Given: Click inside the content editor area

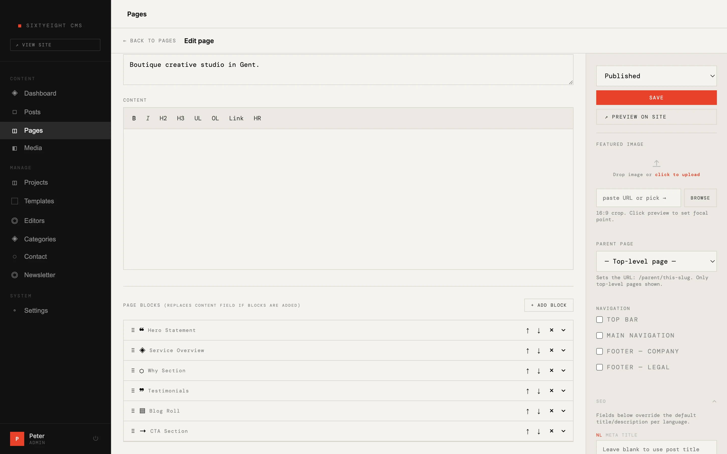Looking at the screenshot, I should click(x=348, y=199).
